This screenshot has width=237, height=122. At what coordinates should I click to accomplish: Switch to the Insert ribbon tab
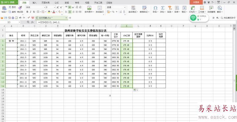pos(35,3)
